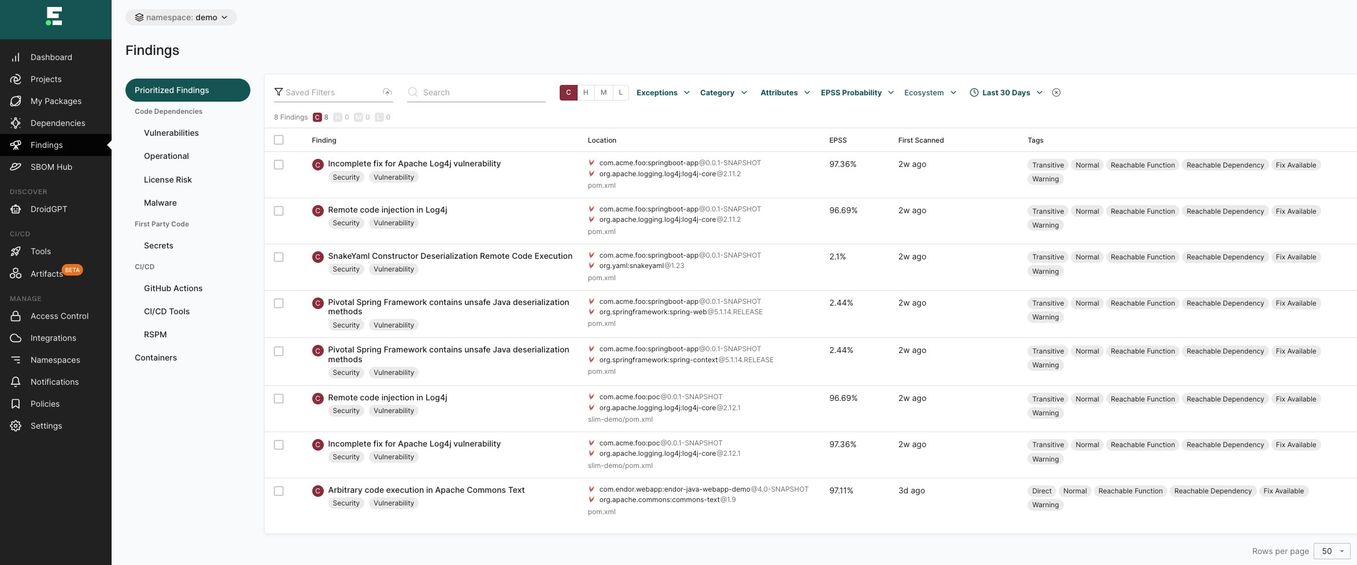Viewport: 1357px width, 565px height.
Task: Open the Rows per page dropdown
Action: coord(1332,551)
